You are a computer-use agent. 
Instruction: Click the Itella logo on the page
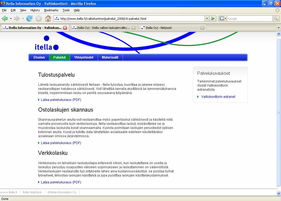tap(47, 43)
